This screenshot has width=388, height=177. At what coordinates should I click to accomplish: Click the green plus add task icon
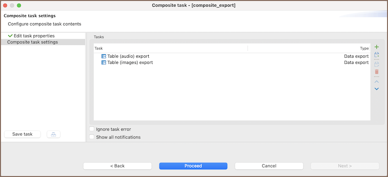(x=376, y=47)
